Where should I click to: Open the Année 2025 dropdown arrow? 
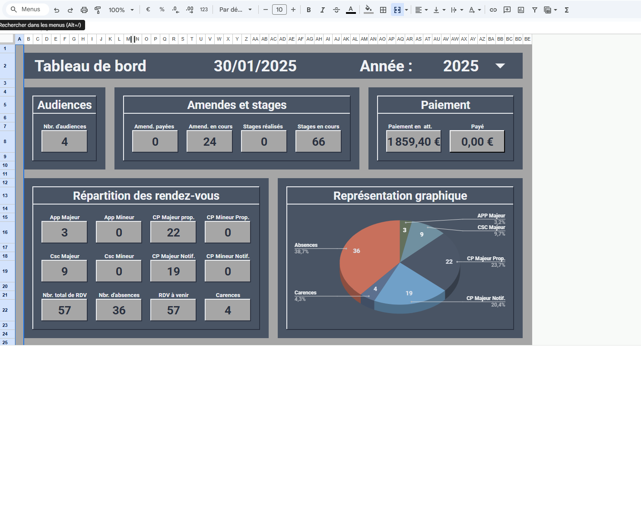point(500,66)
